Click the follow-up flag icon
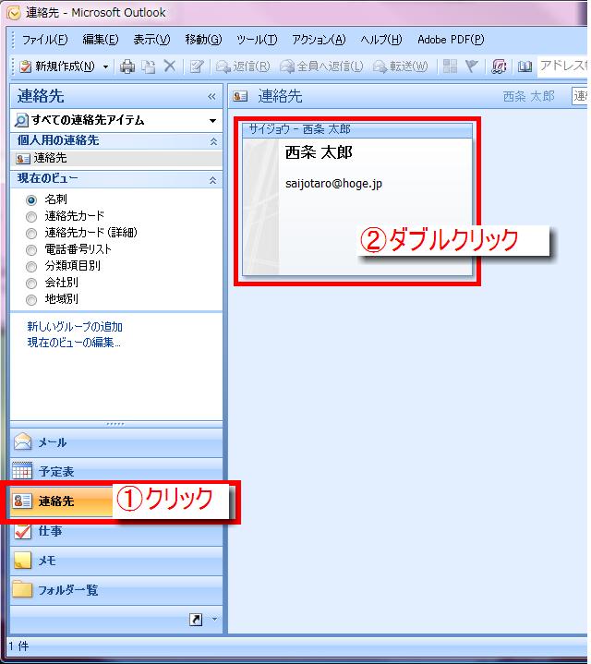 pos(472,66)
